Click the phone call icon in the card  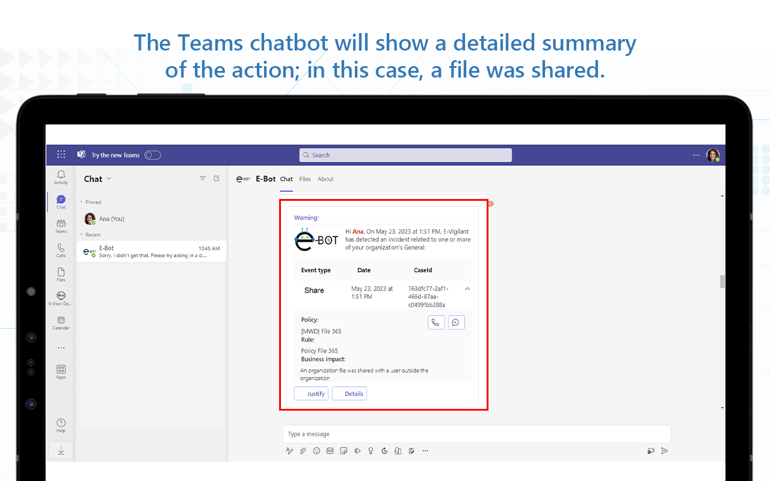[x=436, y=322]
